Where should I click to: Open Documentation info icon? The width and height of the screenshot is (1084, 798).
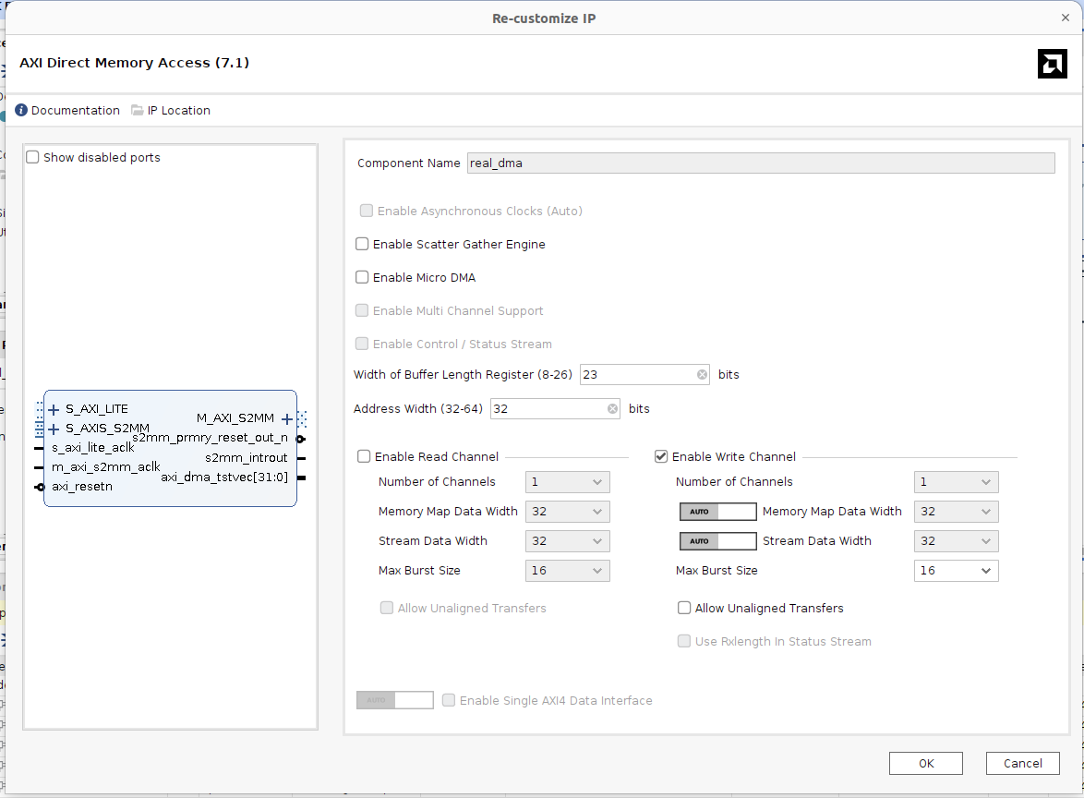click(21, 110)
